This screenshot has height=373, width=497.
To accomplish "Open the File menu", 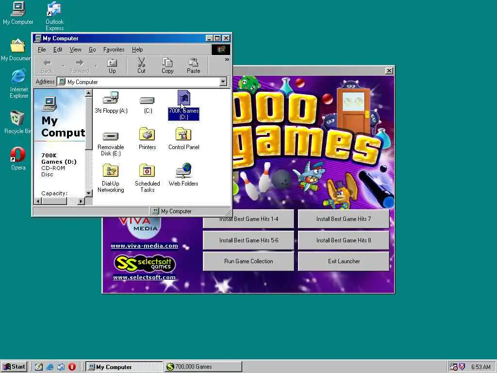I will coord(42,50).
